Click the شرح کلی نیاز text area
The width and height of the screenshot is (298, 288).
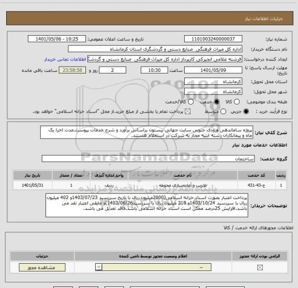[x=146, y=132]
